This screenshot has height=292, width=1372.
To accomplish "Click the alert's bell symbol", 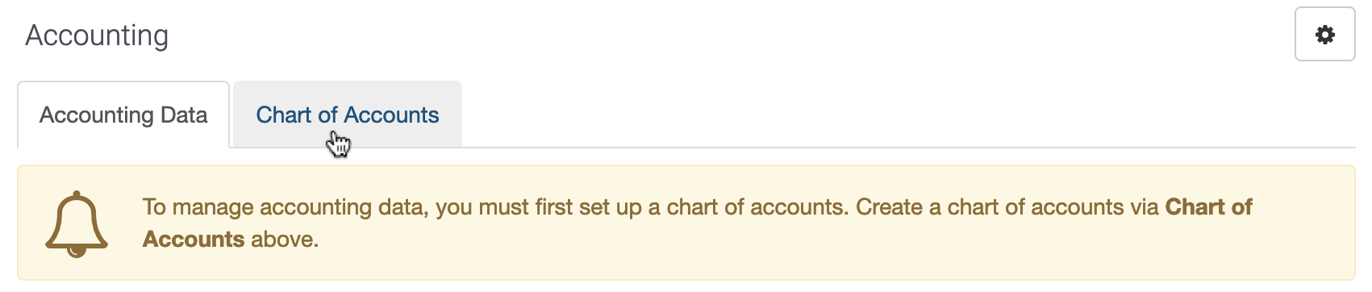I will click(x=77, y=223).
